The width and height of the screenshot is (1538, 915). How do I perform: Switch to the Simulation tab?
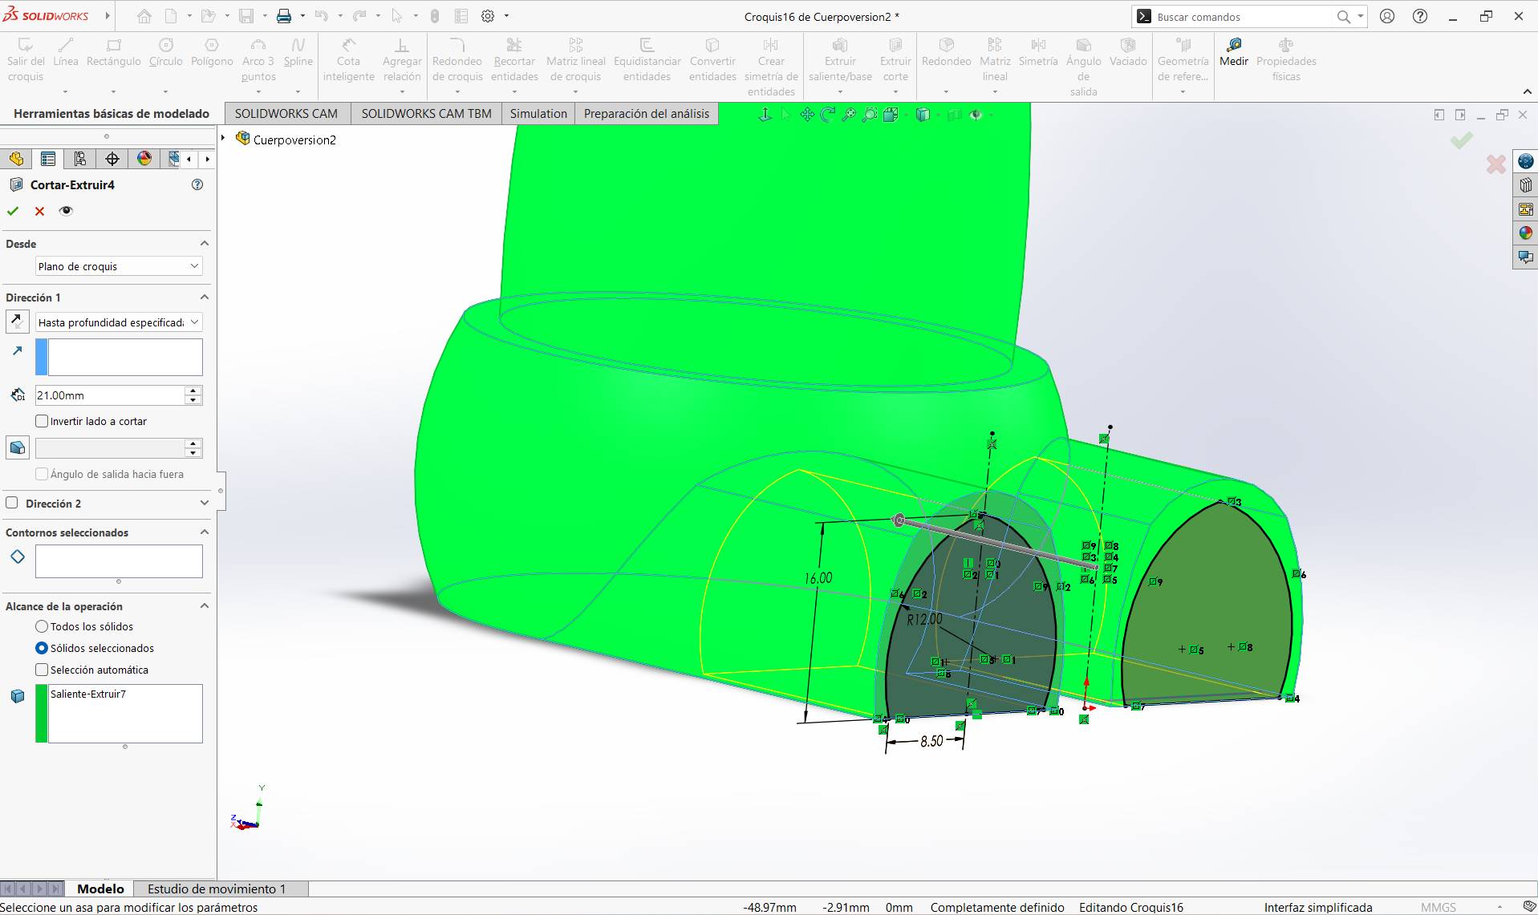tap(538, 114)
